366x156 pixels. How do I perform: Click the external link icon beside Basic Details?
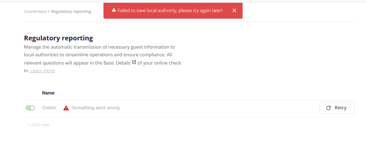point(134,62)
